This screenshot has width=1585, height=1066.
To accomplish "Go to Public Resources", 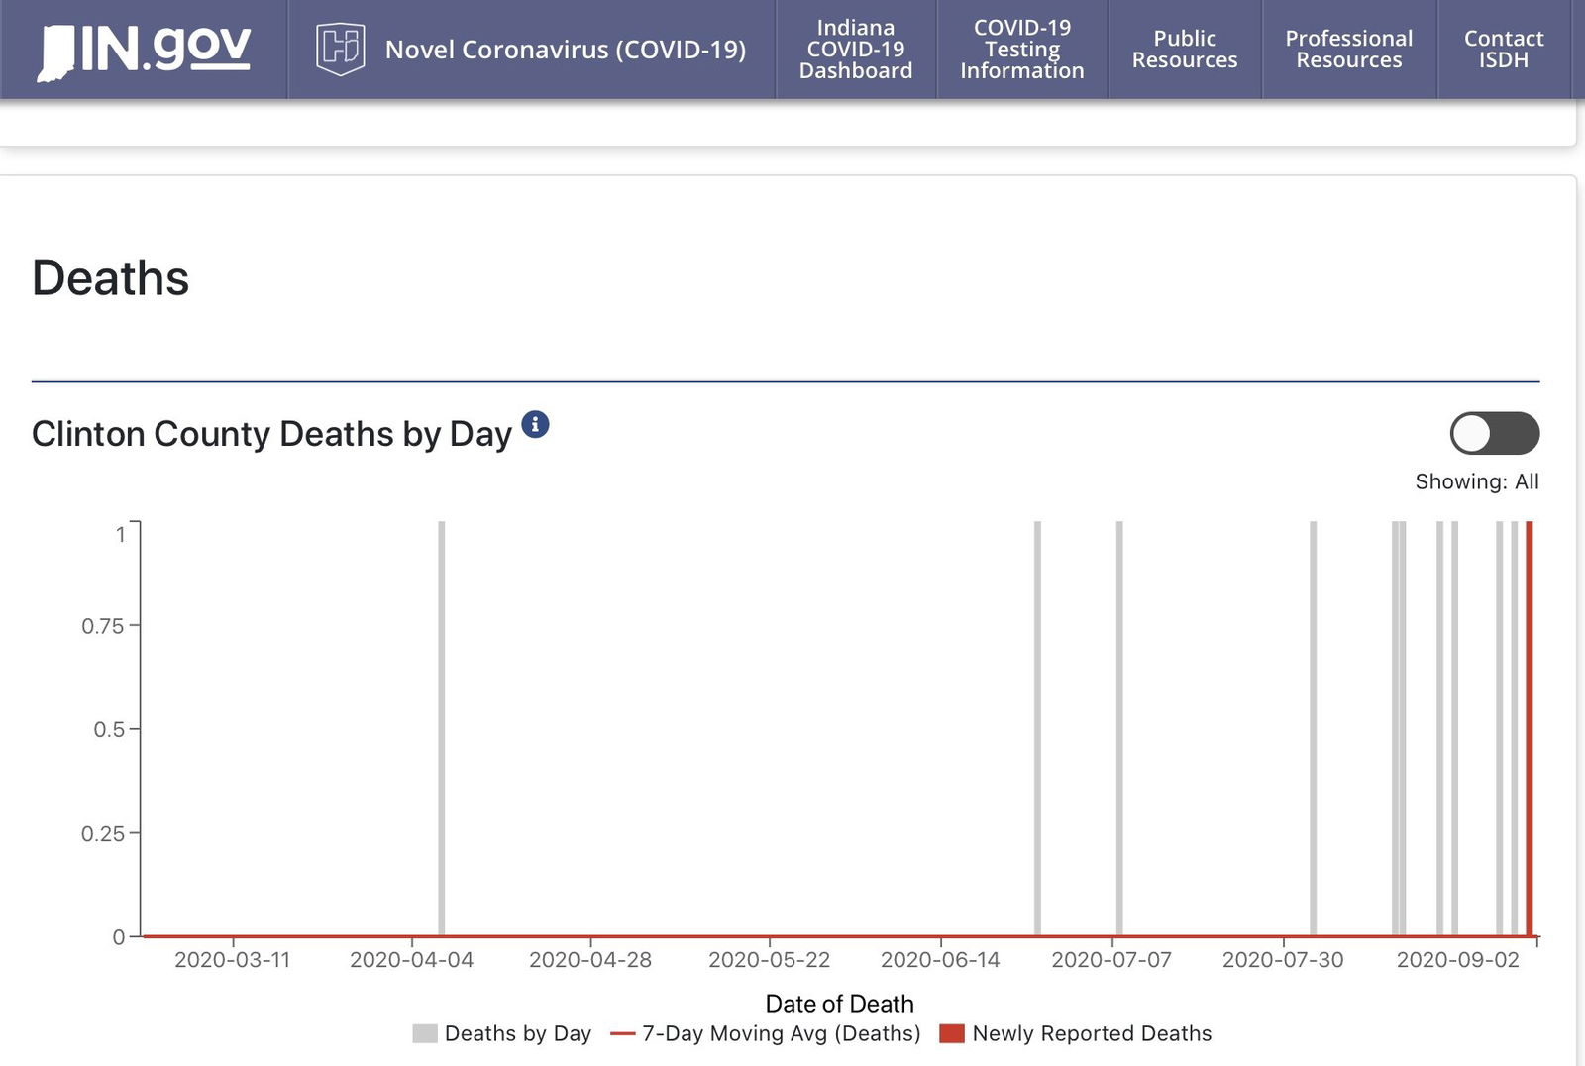I will [x=1184, y=50].
